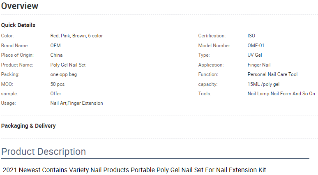
Task: Click the 2021 Newest product title line
Action: click(134, 170)
